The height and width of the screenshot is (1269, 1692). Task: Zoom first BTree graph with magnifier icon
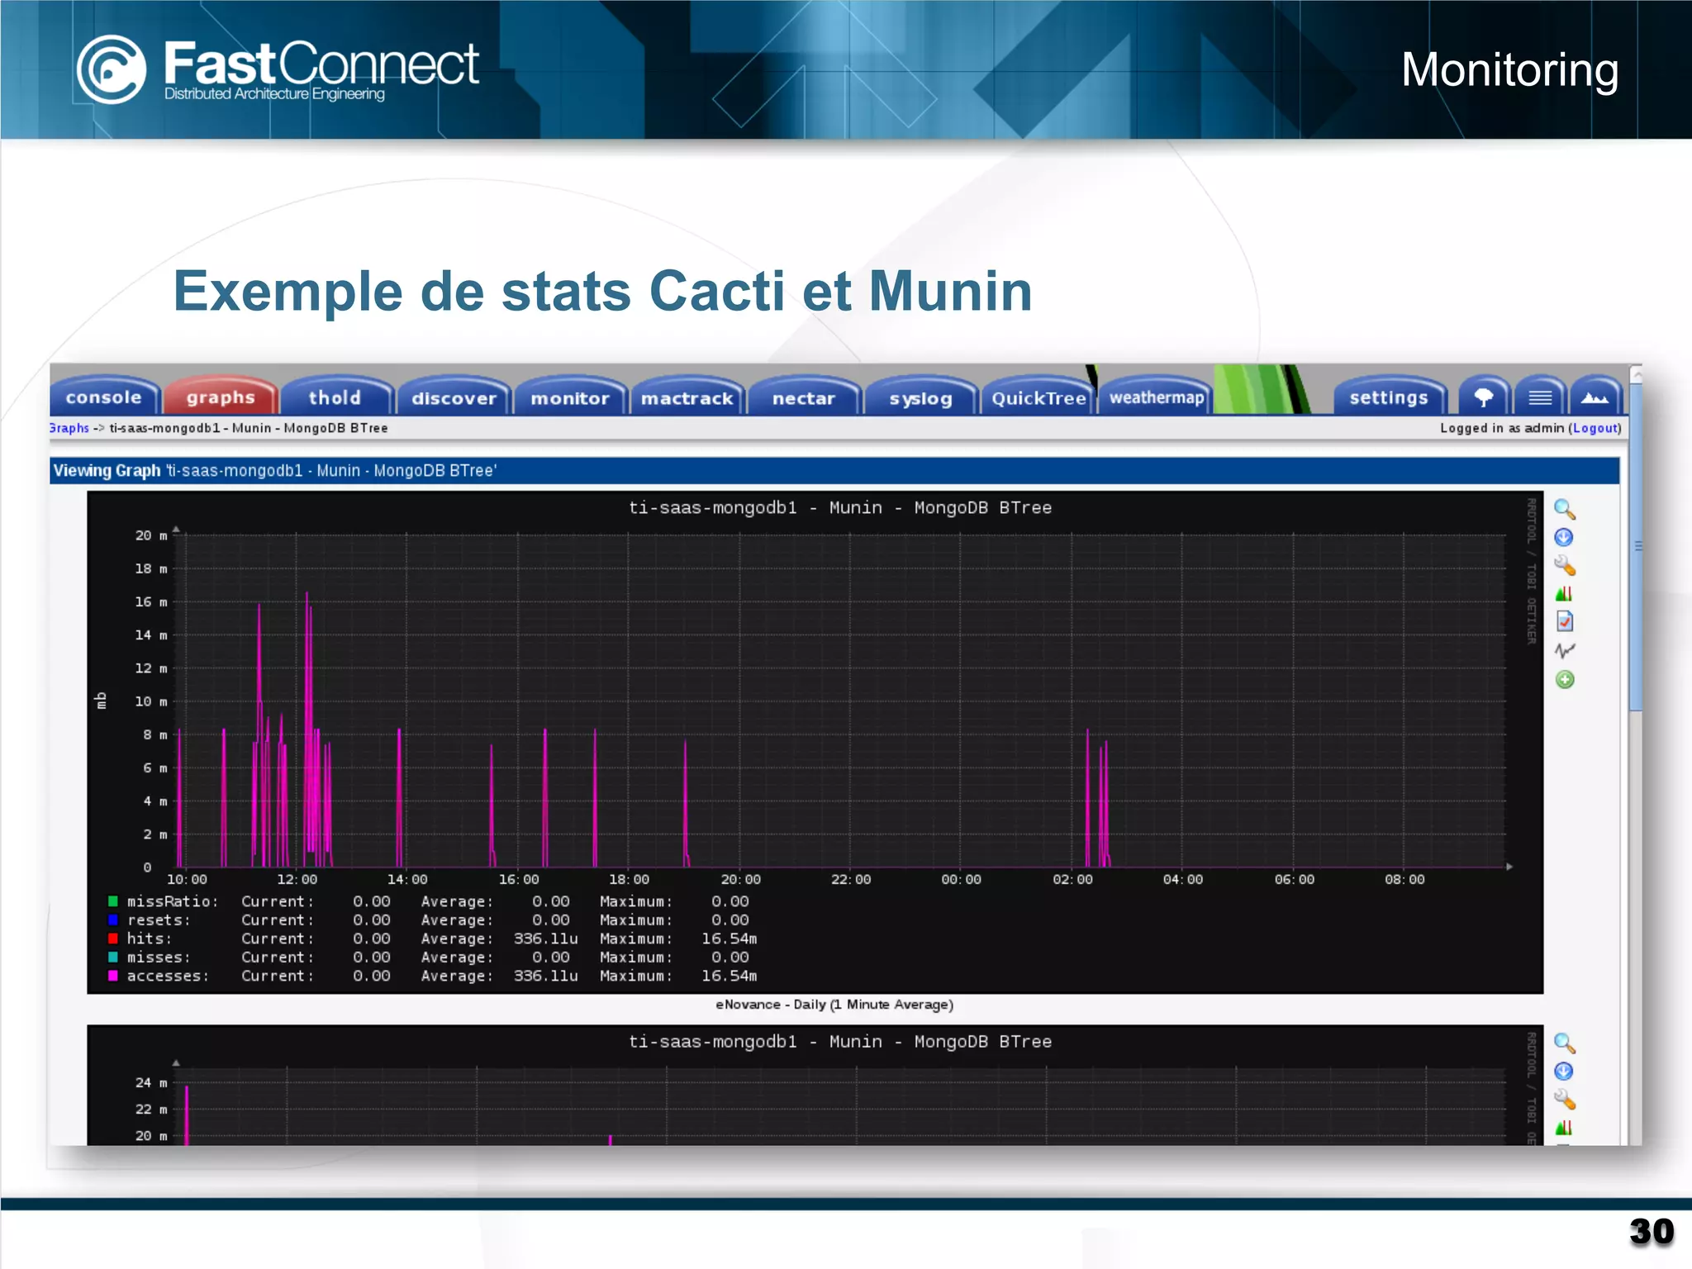(1565, 510)
